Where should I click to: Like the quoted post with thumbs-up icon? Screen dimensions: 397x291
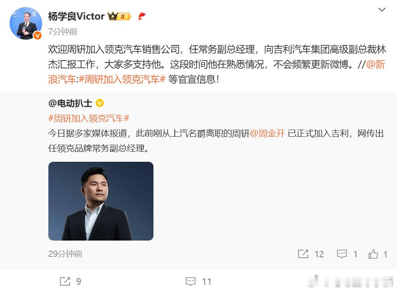point(373,254)
